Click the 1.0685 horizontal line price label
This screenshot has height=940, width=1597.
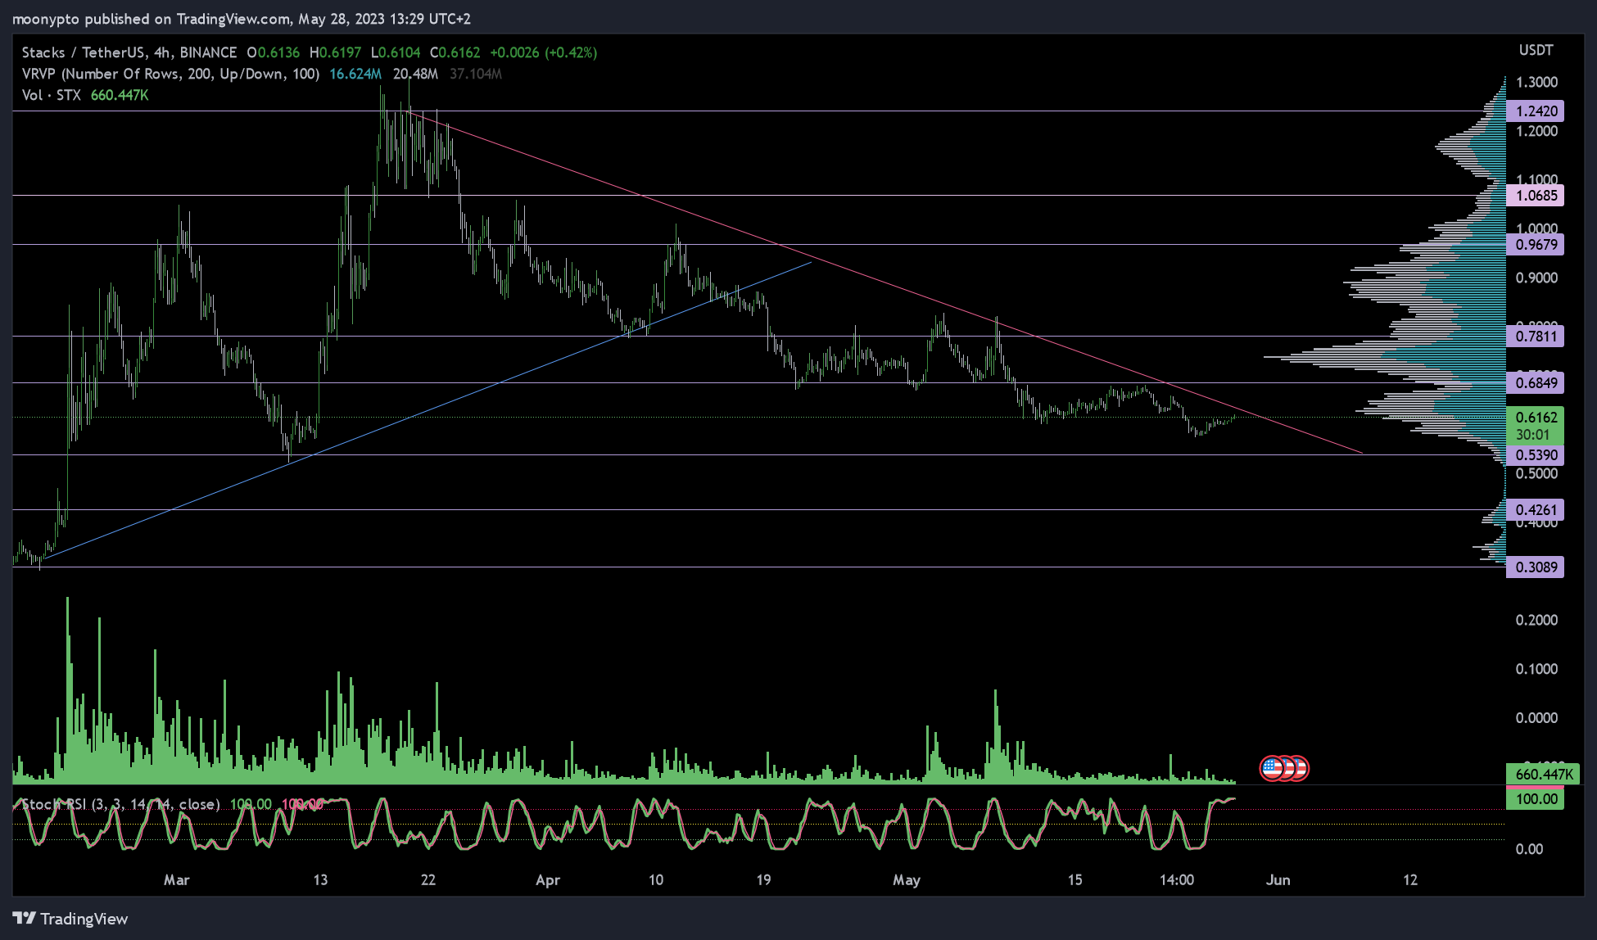point(1536,196)
